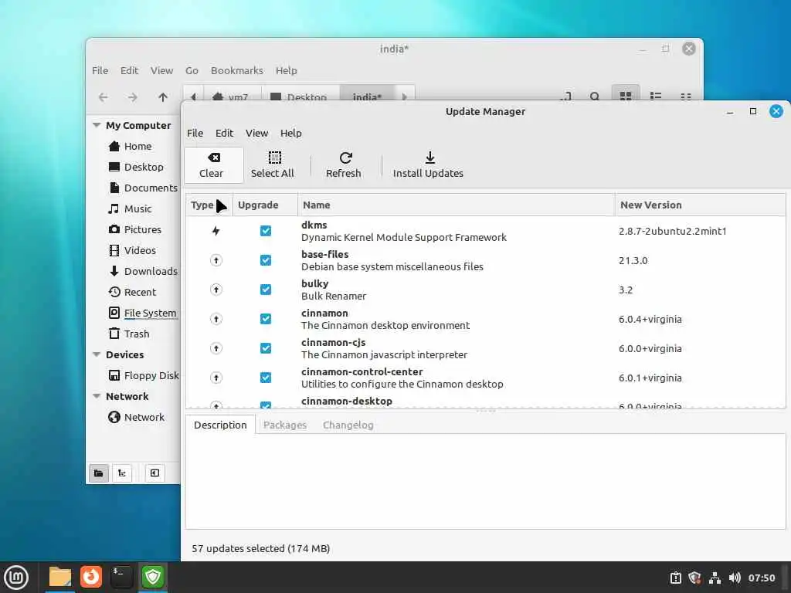Uncheck the dkms upgrade checkbox
This screenshot has height=593, width=791.
[x=266, y=231]
